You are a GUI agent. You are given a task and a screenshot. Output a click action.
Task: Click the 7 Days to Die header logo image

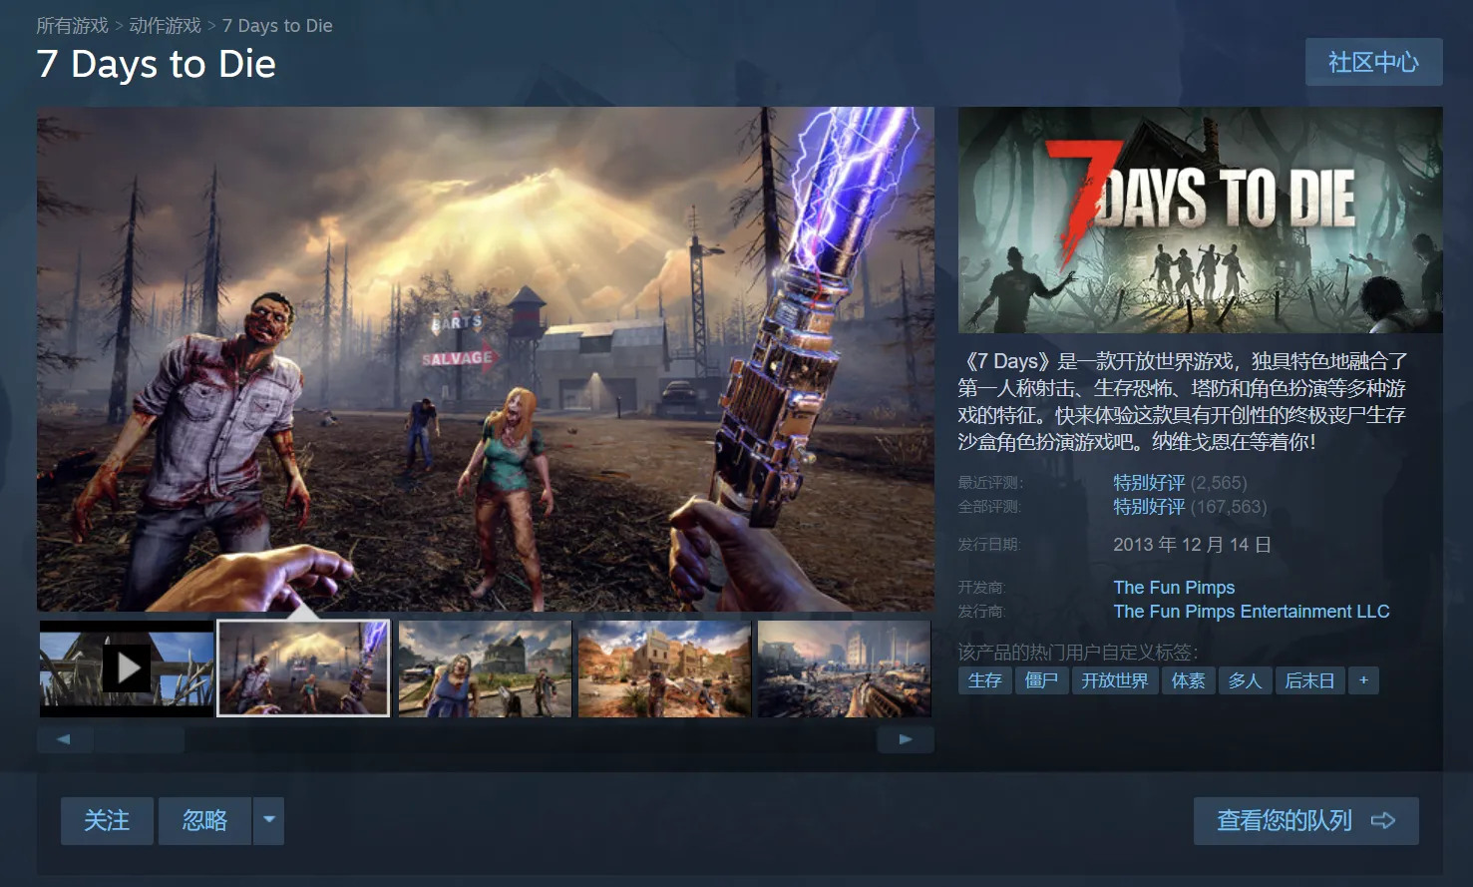[x=1200, y=220]
